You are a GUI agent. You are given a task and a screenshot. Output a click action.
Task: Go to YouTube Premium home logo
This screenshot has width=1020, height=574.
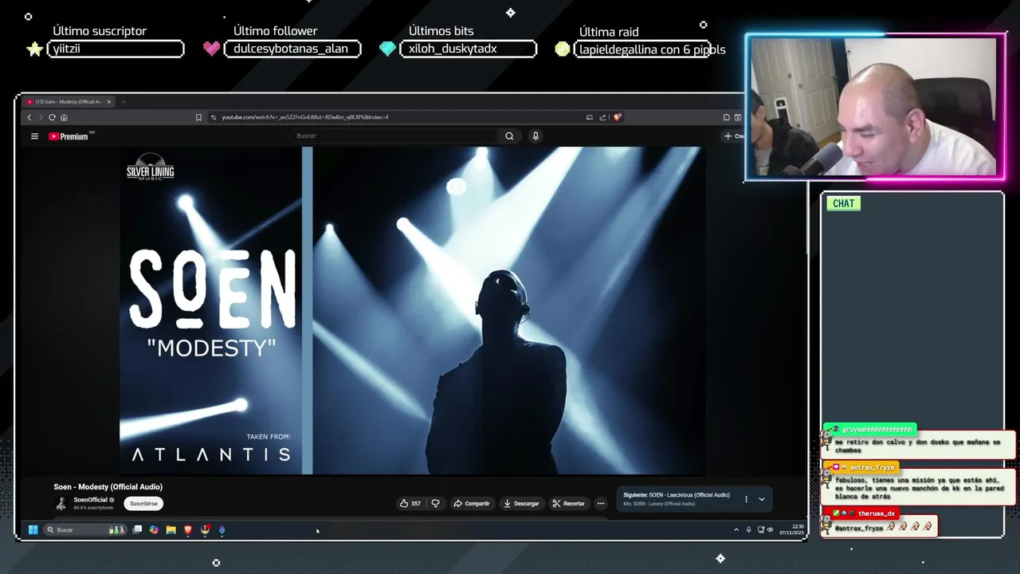tap(70, 136)
